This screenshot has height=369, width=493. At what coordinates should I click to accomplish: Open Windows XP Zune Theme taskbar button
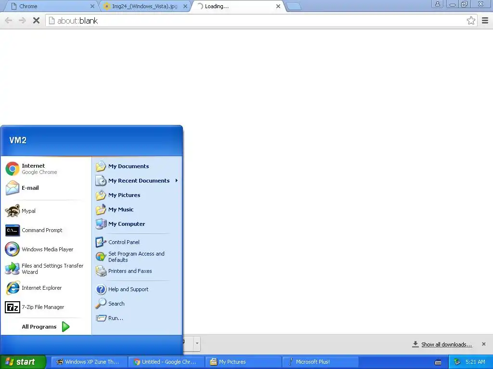(x=89, y=362)
